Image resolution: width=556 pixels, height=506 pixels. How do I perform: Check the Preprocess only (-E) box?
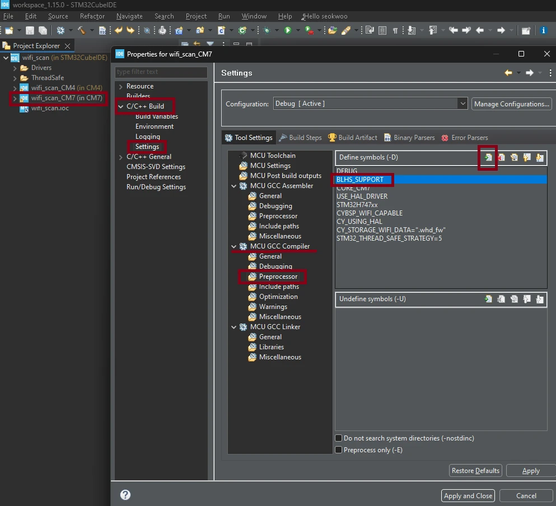[x=339, y=450]
